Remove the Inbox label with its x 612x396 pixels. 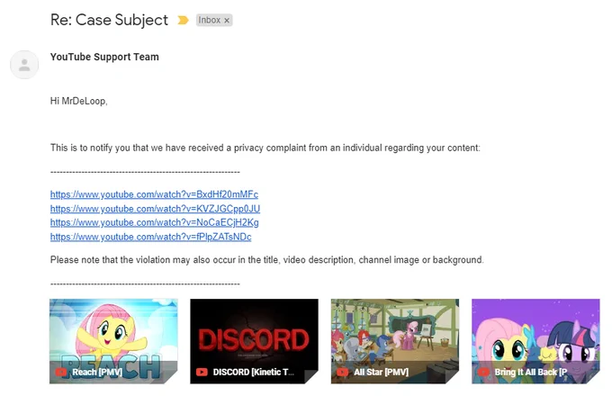click(x=227, y=21)
